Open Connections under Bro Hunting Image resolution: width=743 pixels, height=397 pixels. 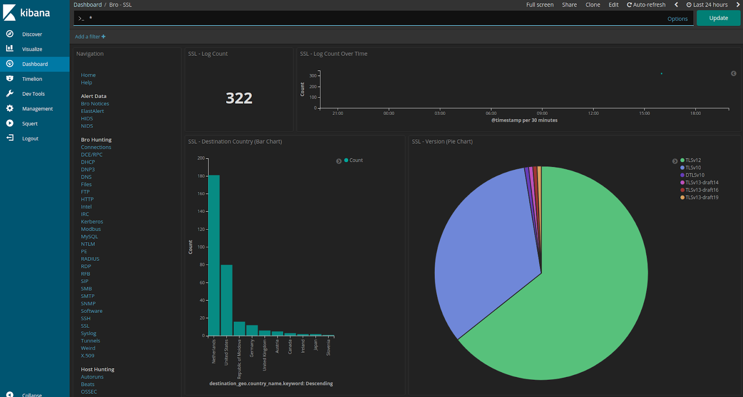96,147
